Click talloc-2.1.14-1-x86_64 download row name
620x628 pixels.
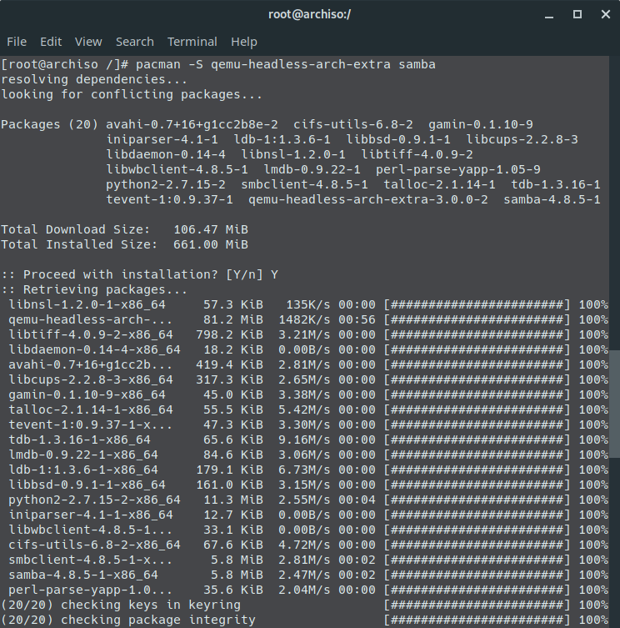pos(91,409)
